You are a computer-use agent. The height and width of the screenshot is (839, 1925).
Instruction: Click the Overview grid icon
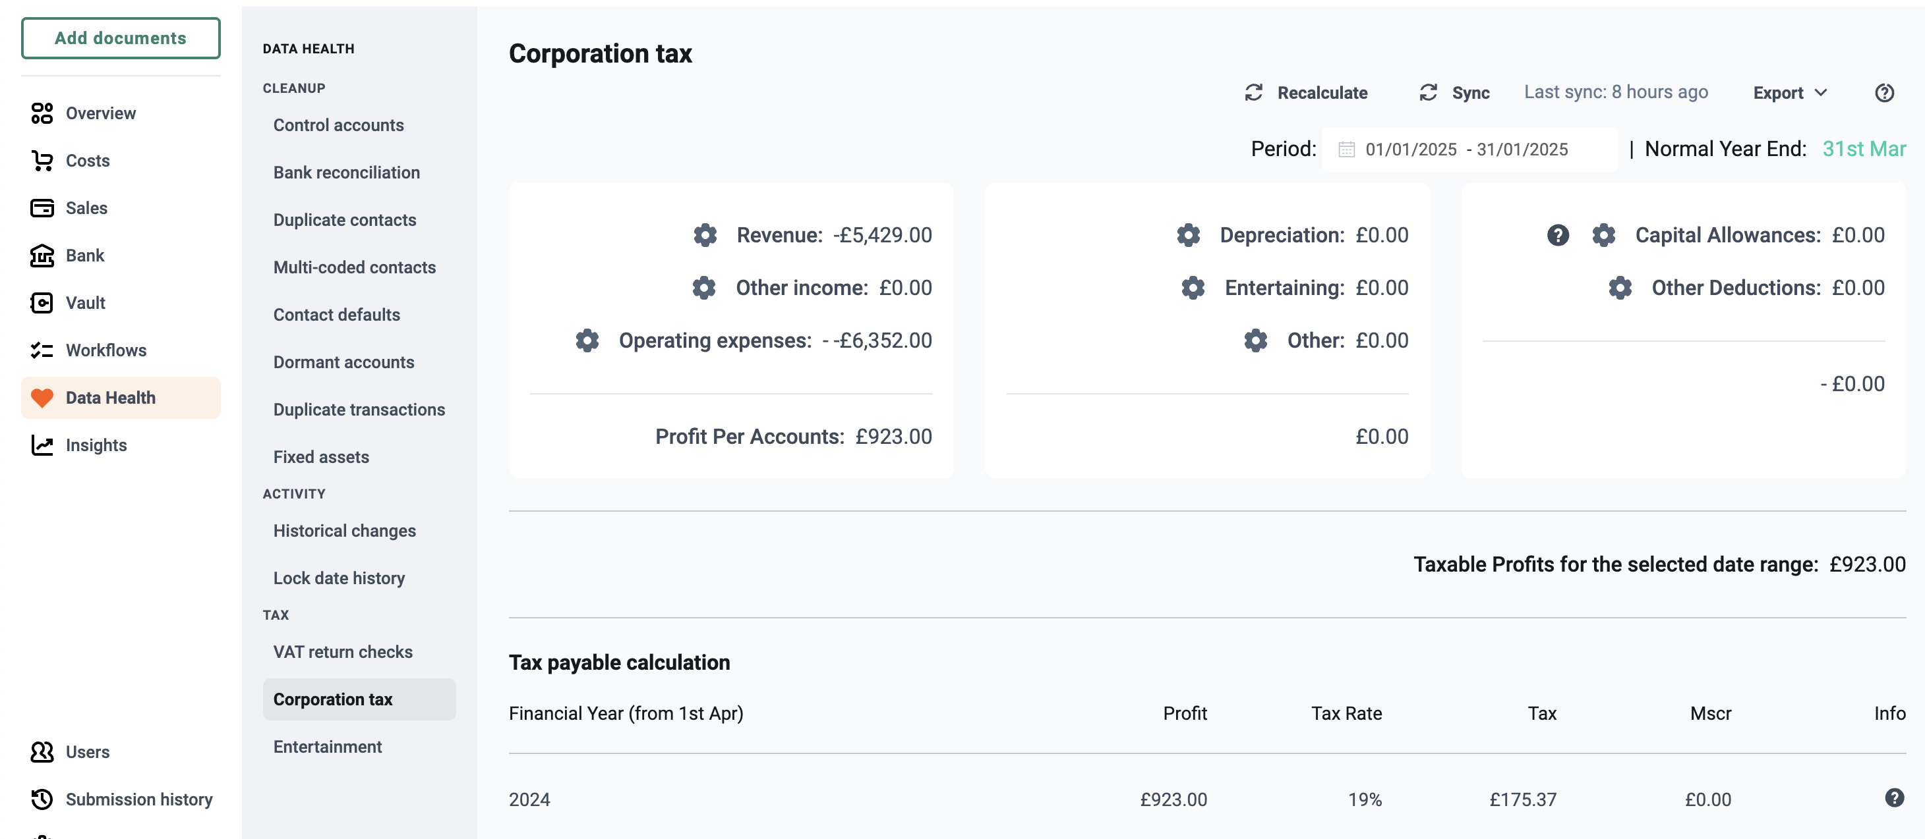pyautogui.click(x=42, y=113)
